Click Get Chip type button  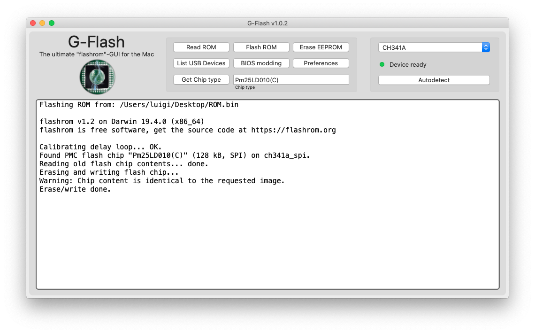(x=201, y=79)
